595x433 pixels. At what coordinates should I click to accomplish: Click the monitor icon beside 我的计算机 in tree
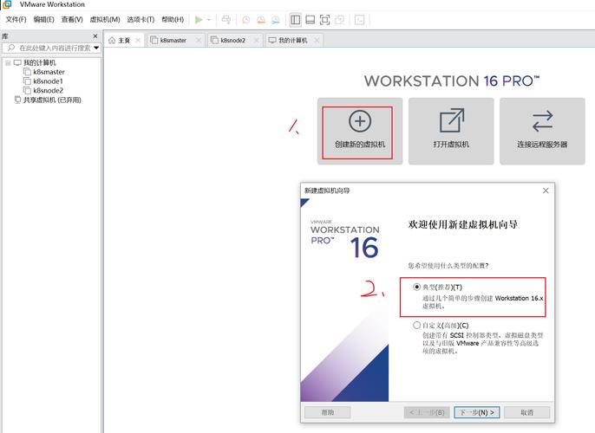17,62
